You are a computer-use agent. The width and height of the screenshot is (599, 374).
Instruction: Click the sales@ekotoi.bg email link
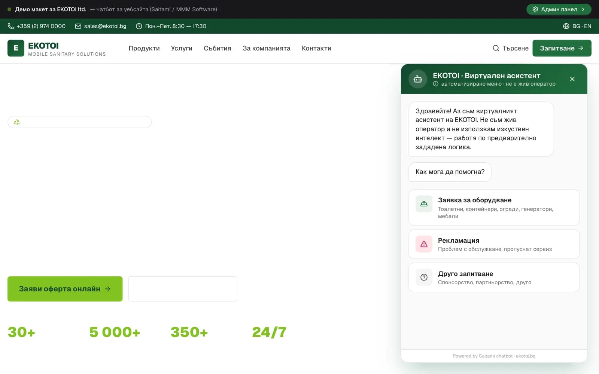point(105,26)
